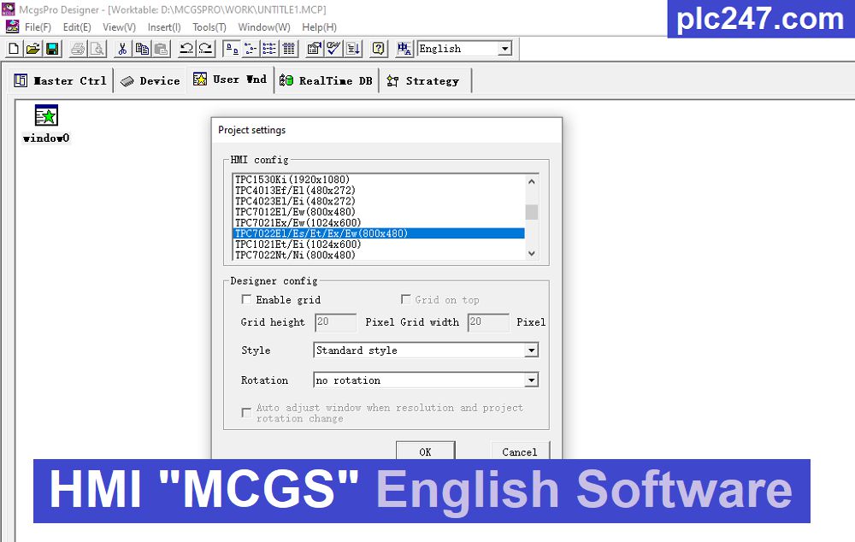Open the Window(W) menu

(264, 27)
